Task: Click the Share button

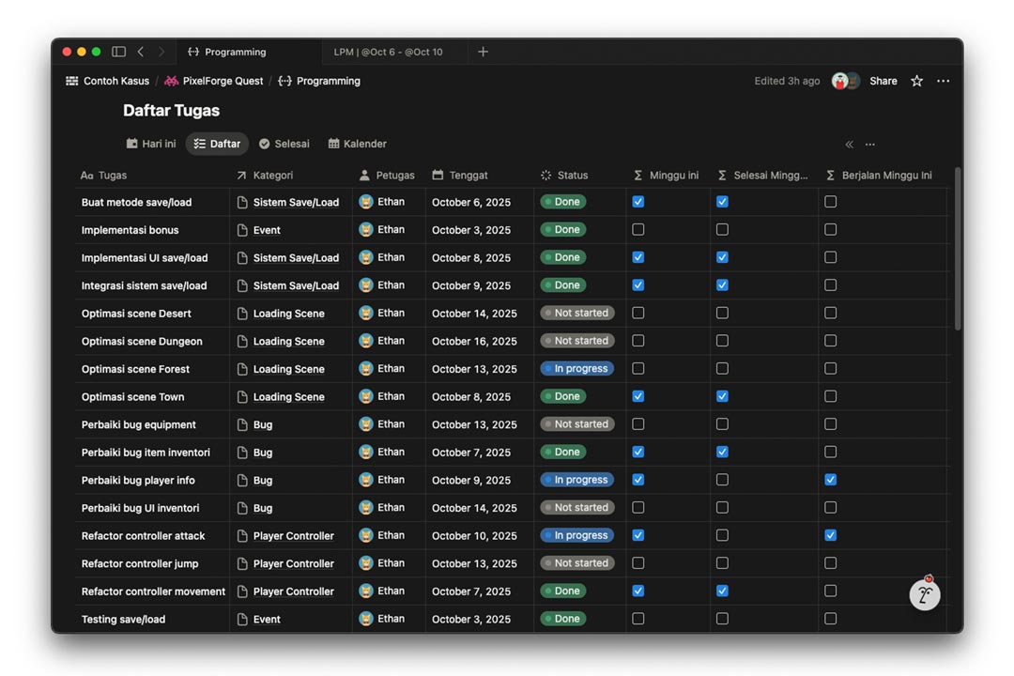Action: [883, 81]
